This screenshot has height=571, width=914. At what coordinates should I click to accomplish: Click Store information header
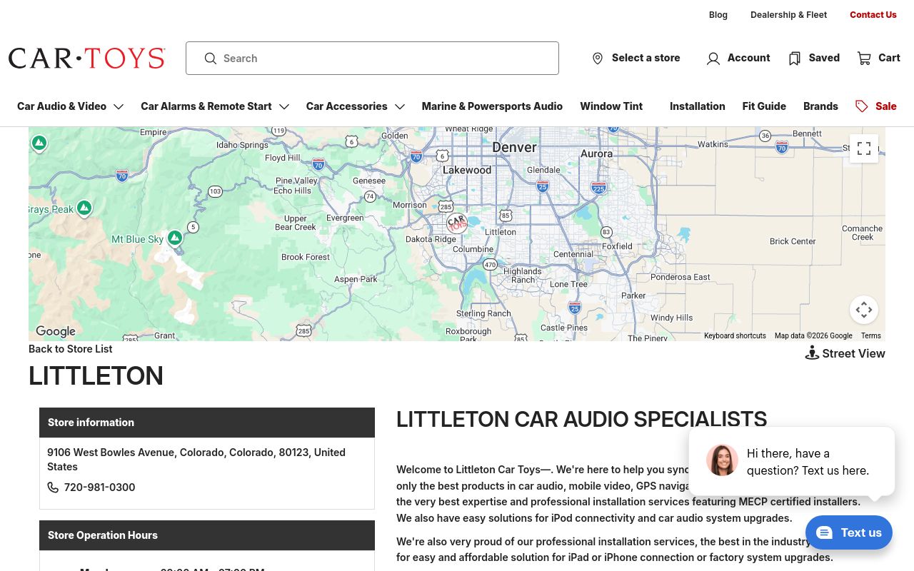point(207,423)
